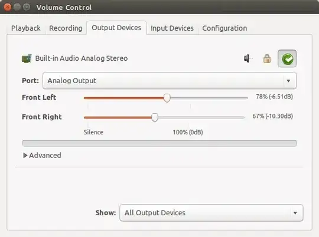Image resolution: width=319 pixels, height=237 pixels.
Task: Toggle the lock channels together icon
Action: 267,58
